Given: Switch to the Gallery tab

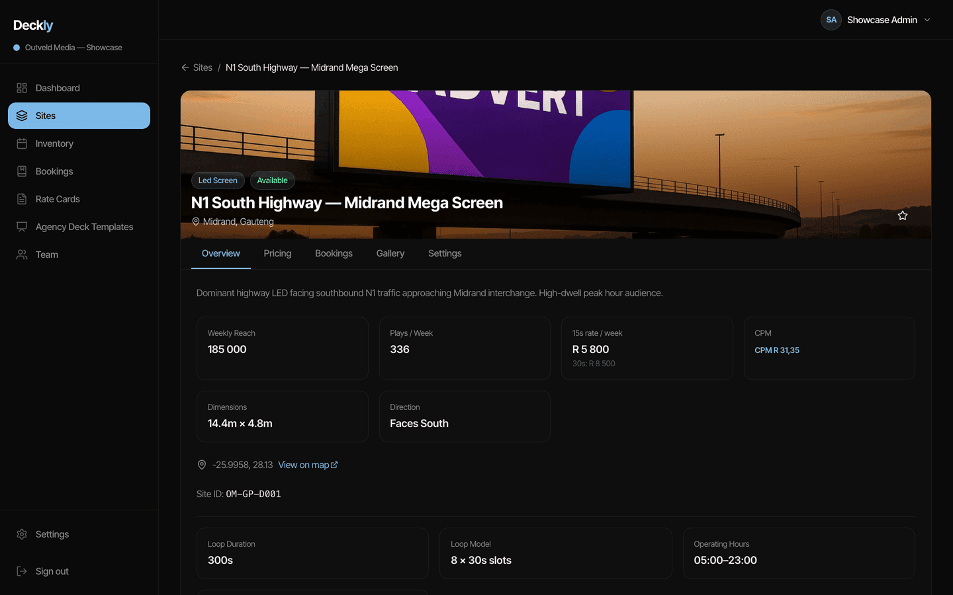Looking at the screenshot, I should [390, 253].
